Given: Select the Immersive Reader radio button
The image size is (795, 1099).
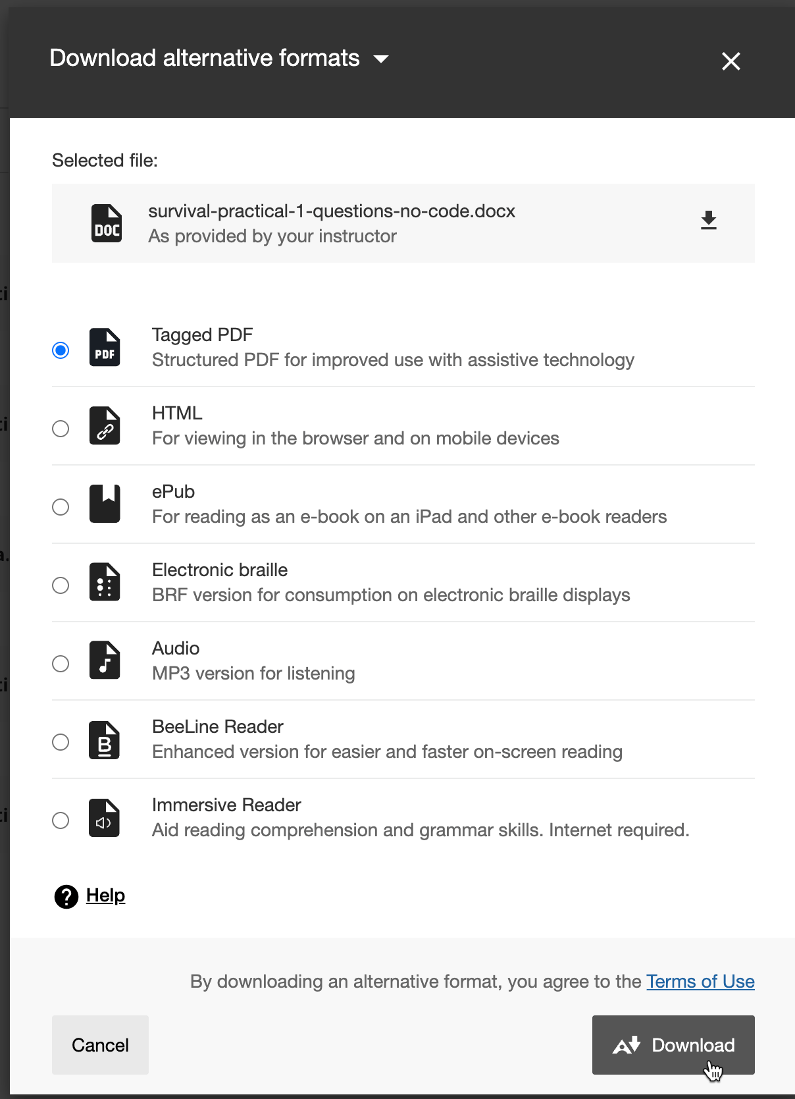Looking at the screenshot, I should pyautogui.click(x=61, y=820).
